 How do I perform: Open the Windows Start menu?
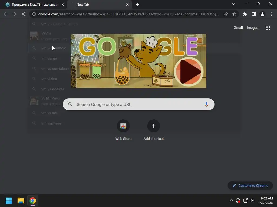(9, 201)
